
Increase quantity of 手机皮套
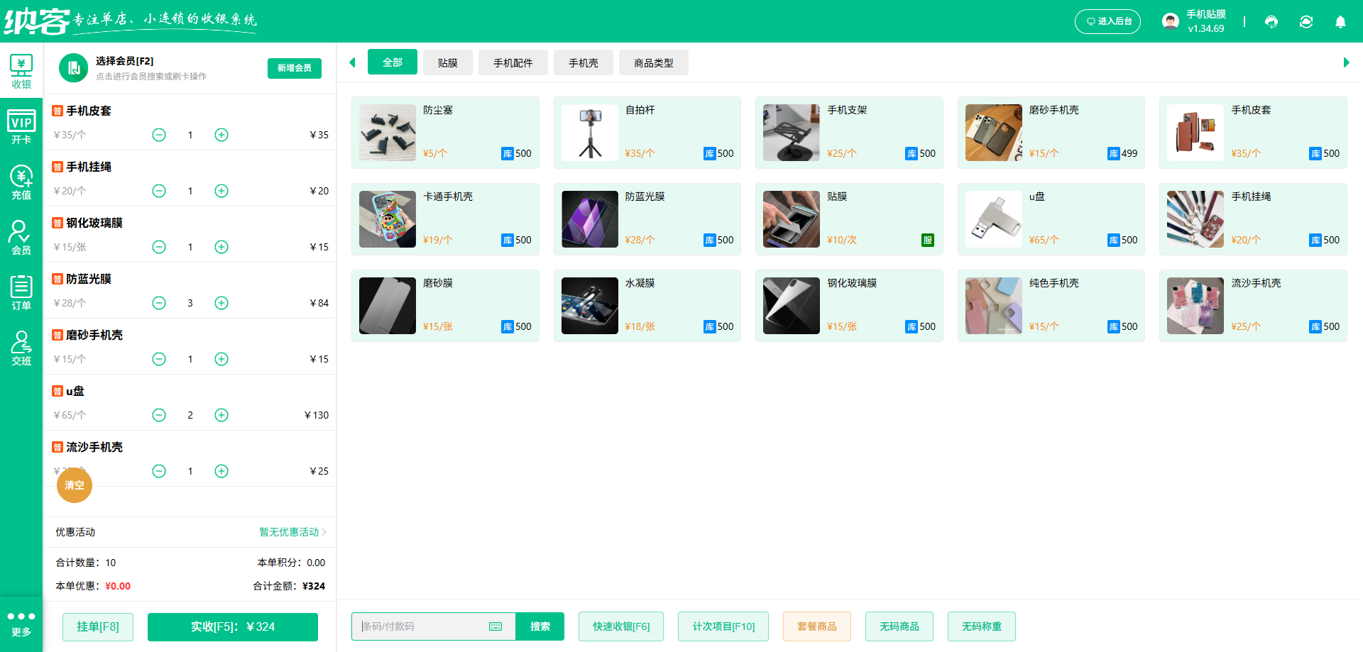[221, 135]
